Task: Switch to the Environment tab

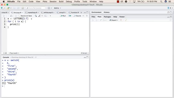Action: (97, 12)
